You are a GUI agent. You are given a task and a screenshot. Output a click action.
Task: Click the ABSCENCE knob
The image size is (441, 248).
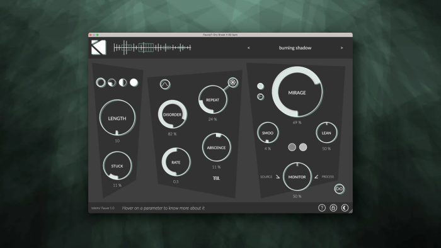[216, 147]
